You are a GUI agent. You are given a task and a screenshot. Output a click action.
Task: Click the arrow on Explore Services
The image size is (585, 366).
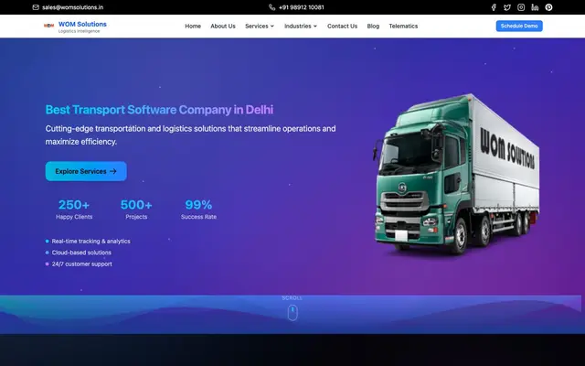tap(113, 171)
